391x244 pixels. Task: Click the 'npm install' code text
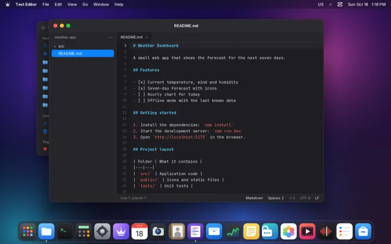[x=218, y=125]
